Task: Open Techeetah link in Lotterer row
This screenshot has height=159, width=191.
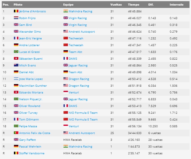Action: (x=76, y=45)
